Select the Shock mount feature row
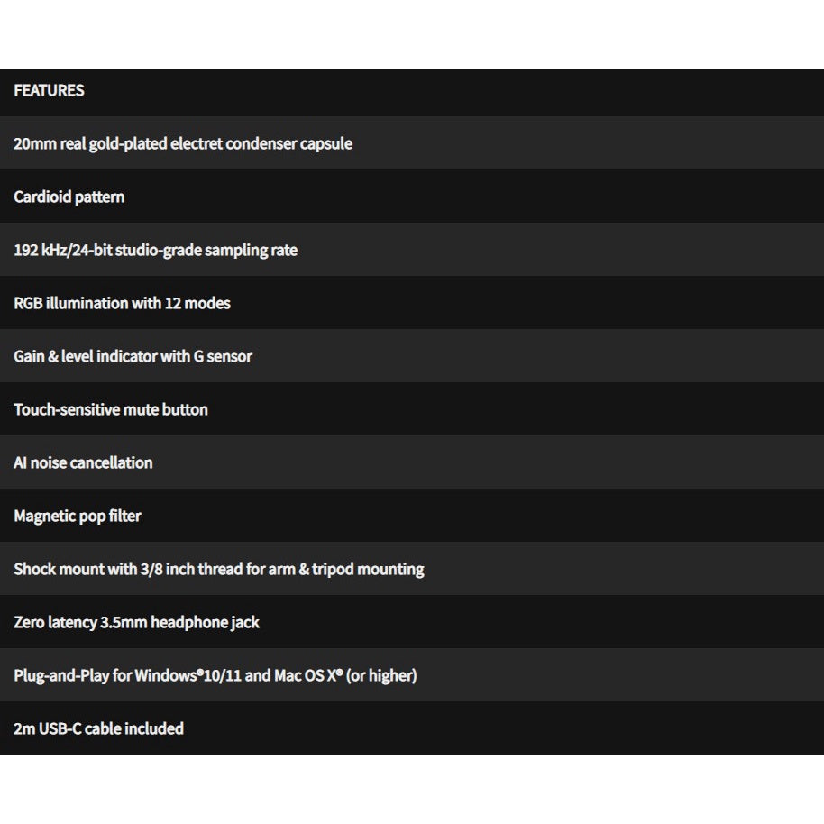The image size is (824, 824). click(x=218, y=569)
